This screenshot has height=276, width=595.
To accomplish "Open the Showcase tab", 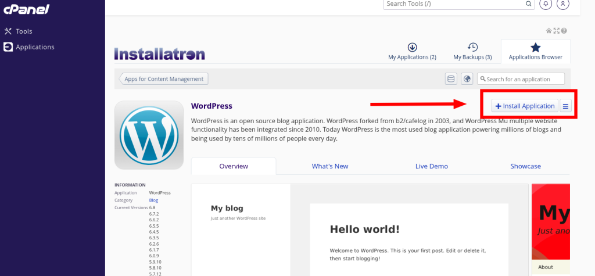I will click(525, 166).
